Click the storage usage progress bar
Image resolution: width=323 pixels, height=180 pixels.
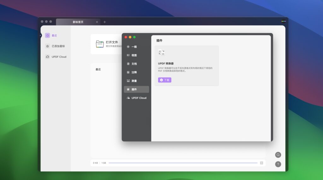click(183, 163)
